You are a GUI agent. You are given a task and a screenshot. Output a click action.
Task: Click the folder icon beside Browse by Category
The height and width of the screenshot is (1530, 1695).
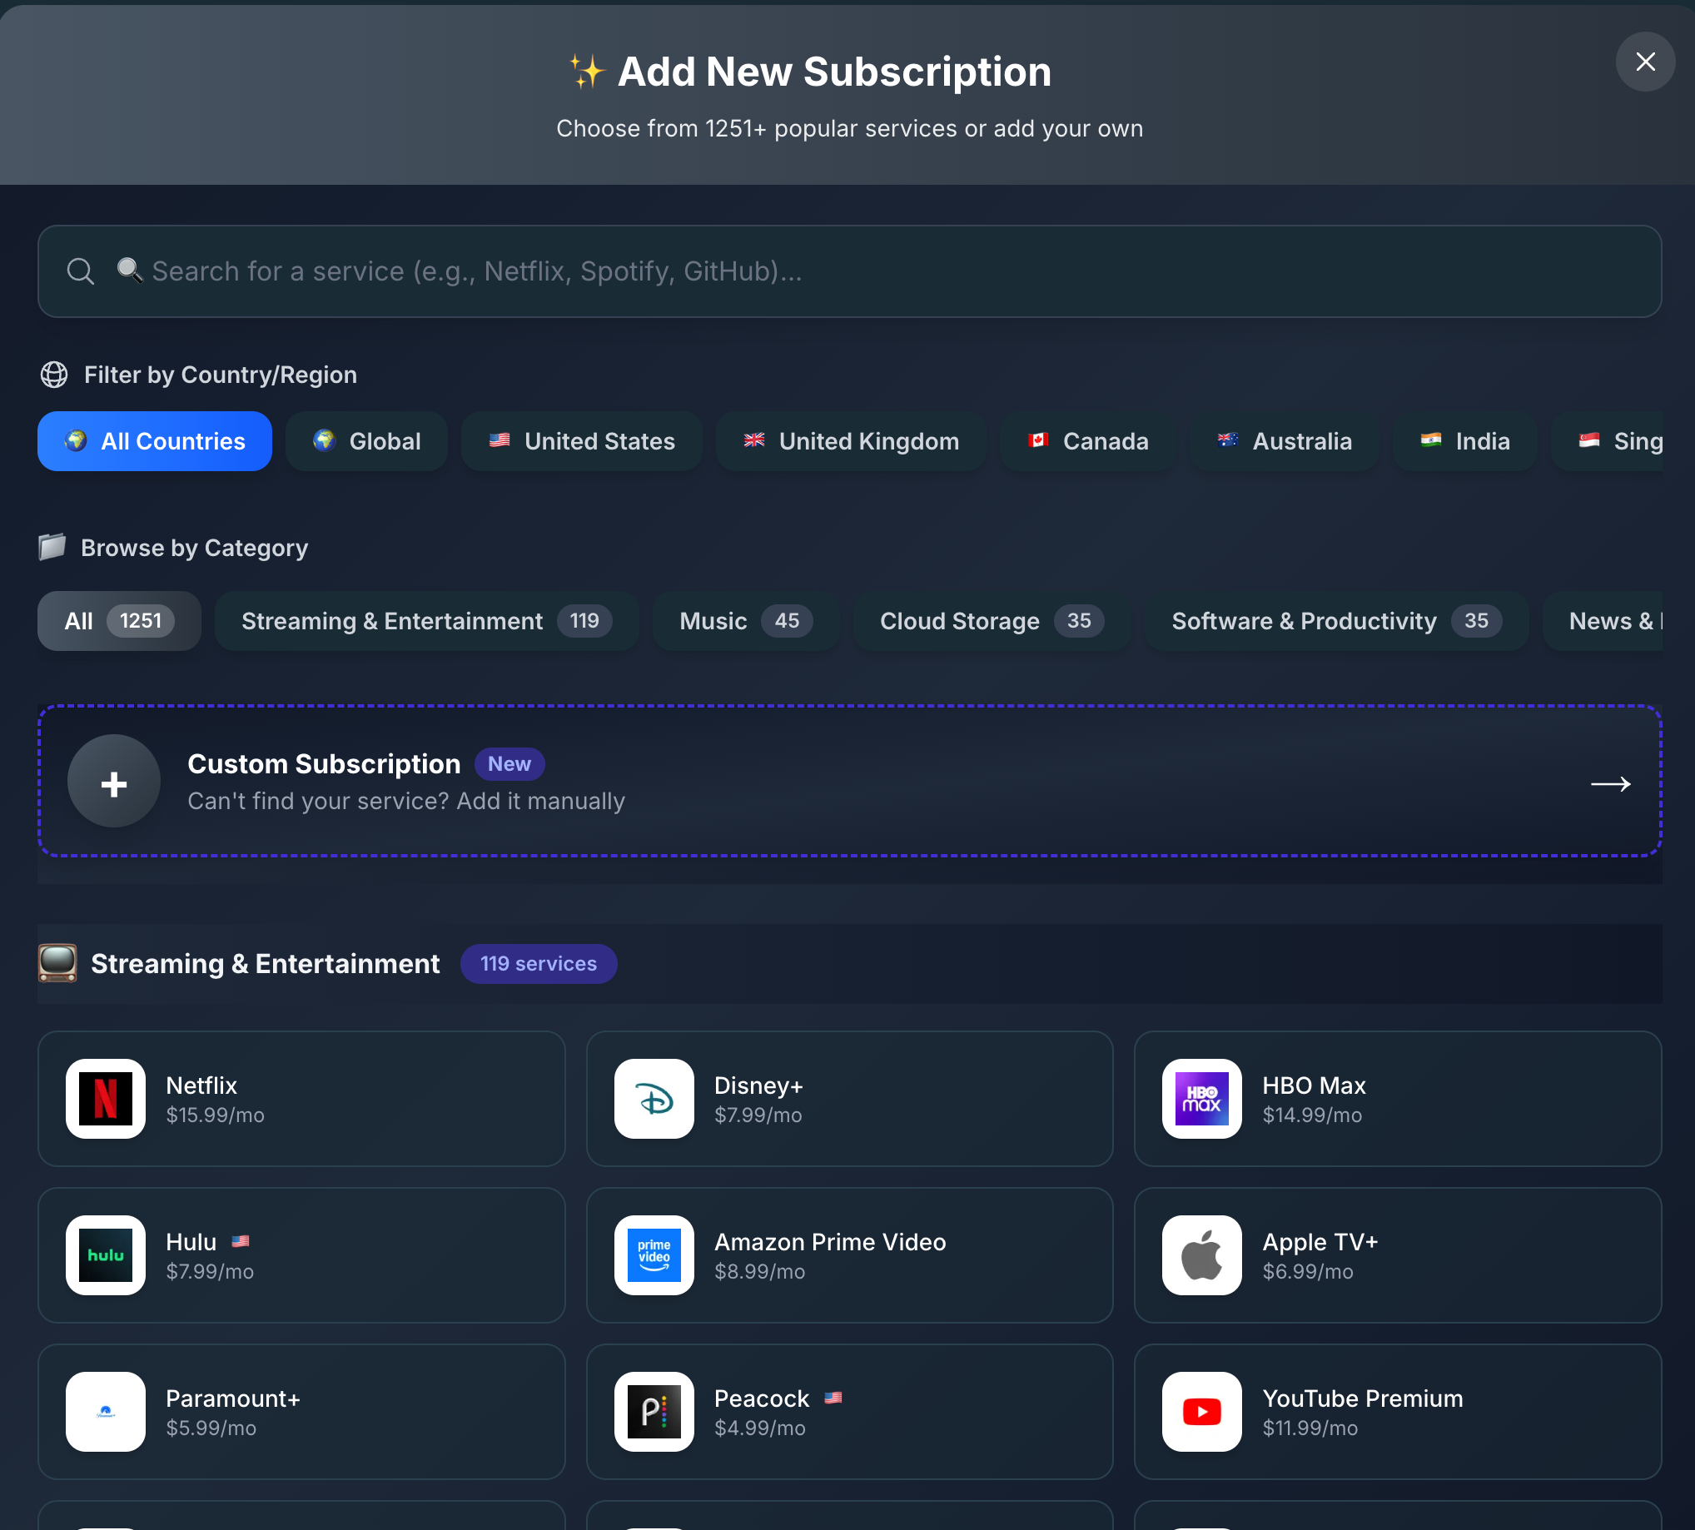coord(52,546)
